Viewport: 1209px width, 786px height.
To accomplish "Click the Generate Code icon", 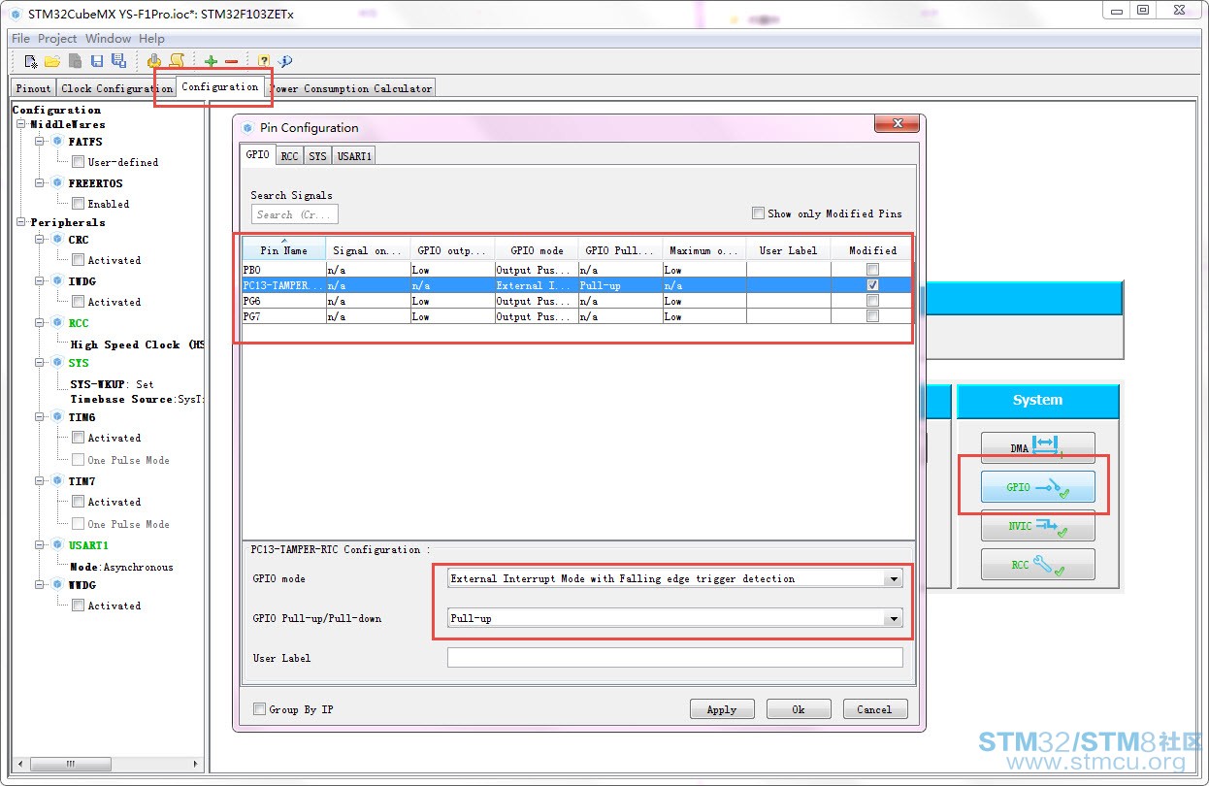I will click(154, 61).
